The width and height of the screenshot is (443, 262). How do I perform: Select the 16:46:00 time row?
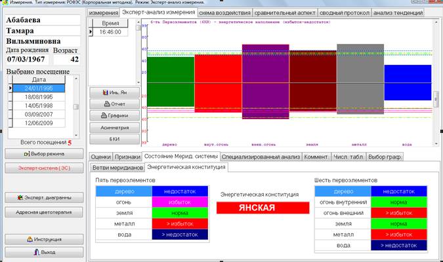click(x=110, y=32)
